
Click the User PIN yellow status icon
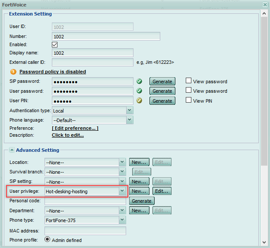click(x=140, y=101)
